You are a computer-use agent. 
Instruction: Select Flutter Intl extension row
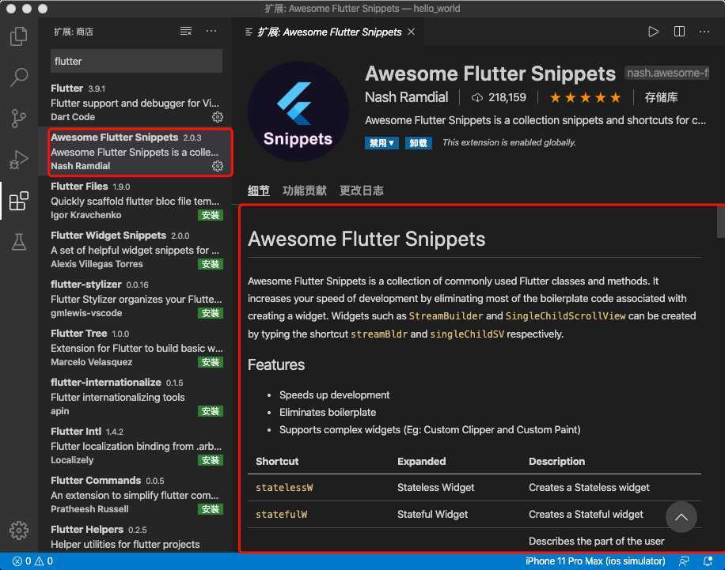click(x=136, y=445)
